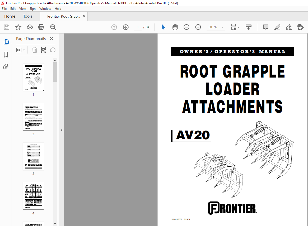This screenshot has width=308, height=226.
Task: Open the Stamp and share tool
Action: coord(300,27)
